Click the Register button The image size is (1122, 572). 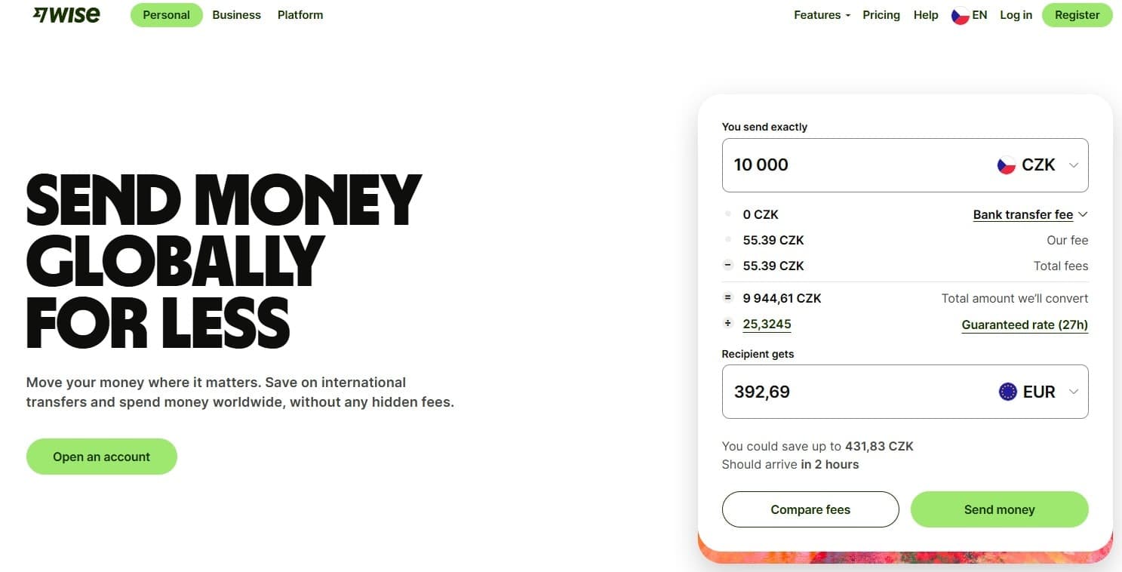(1077, 15)
